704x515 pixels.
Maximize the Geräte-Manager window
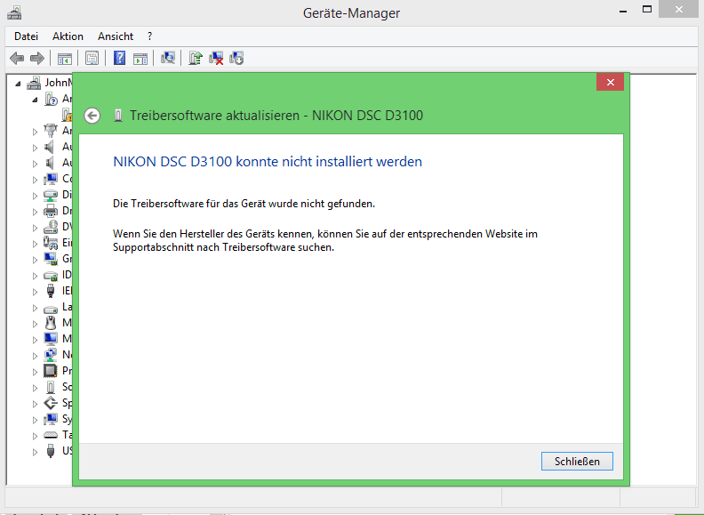pyautogui.click(x=647, y=10)
